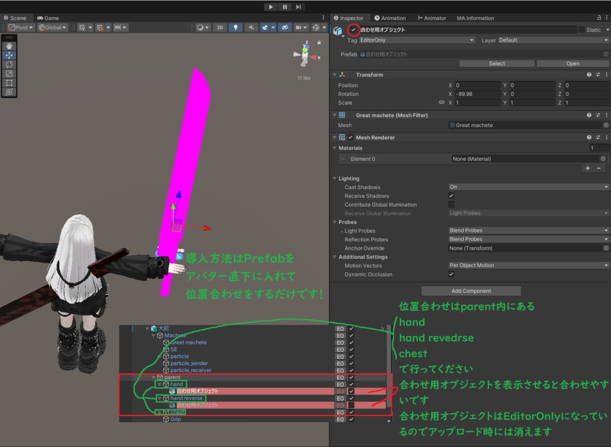Screen dimensions: 611x447
Task: Toggle Contribute Global Illumination checkbox
Action: [451, 204]
